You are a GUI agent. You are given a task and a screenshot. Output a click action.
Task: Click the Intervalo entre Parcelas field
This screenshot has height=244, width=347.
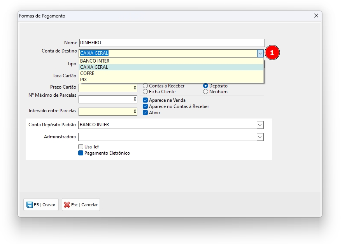(x=108, y=112)
